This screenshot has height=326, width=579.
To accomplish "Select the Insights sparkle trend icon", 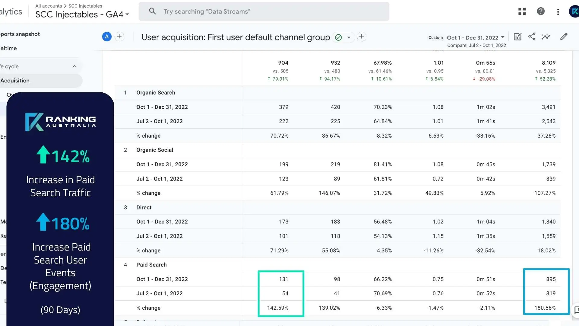I will pyautogui.click(x=546, y=37).
